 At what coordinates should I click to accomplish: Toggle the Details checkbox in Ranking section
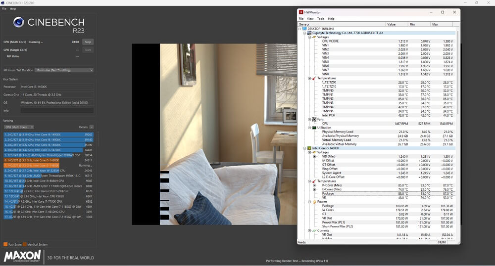(x=92, y=127)
